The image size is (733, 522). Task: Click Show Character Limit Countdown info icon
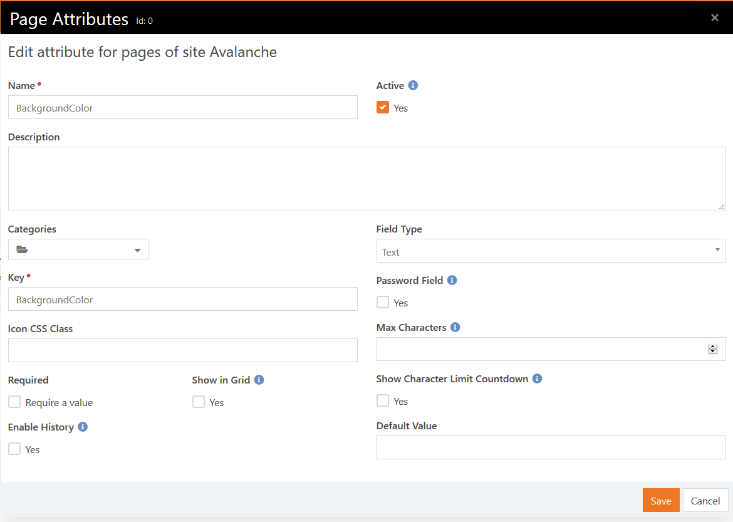pyautogui.click(x=537, y=378)
